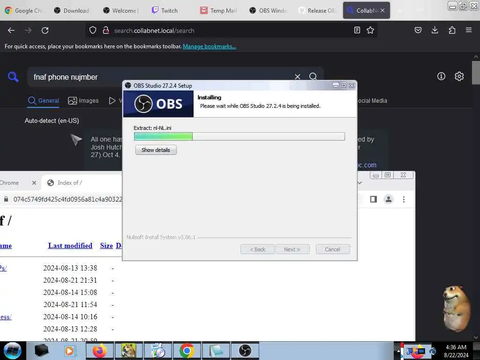Viewport: 480px width, 360px height.
Task: Open Firefox from the taskbar
Action: click(99, 351)
